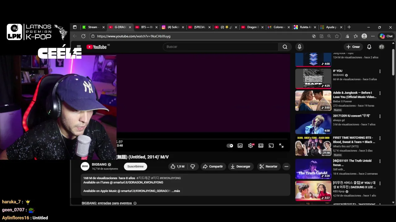
Task: Open the browser profile icon
Action: point(364,36)
